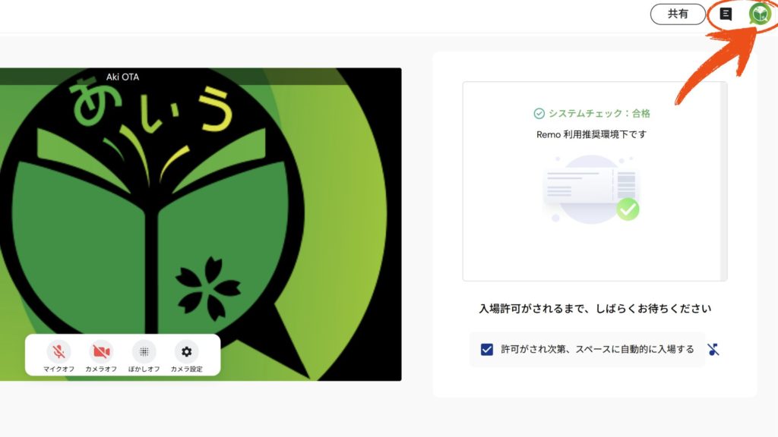778x437 pixels.
Task: Open the profile avatar menu
Action: click(760, 14)
